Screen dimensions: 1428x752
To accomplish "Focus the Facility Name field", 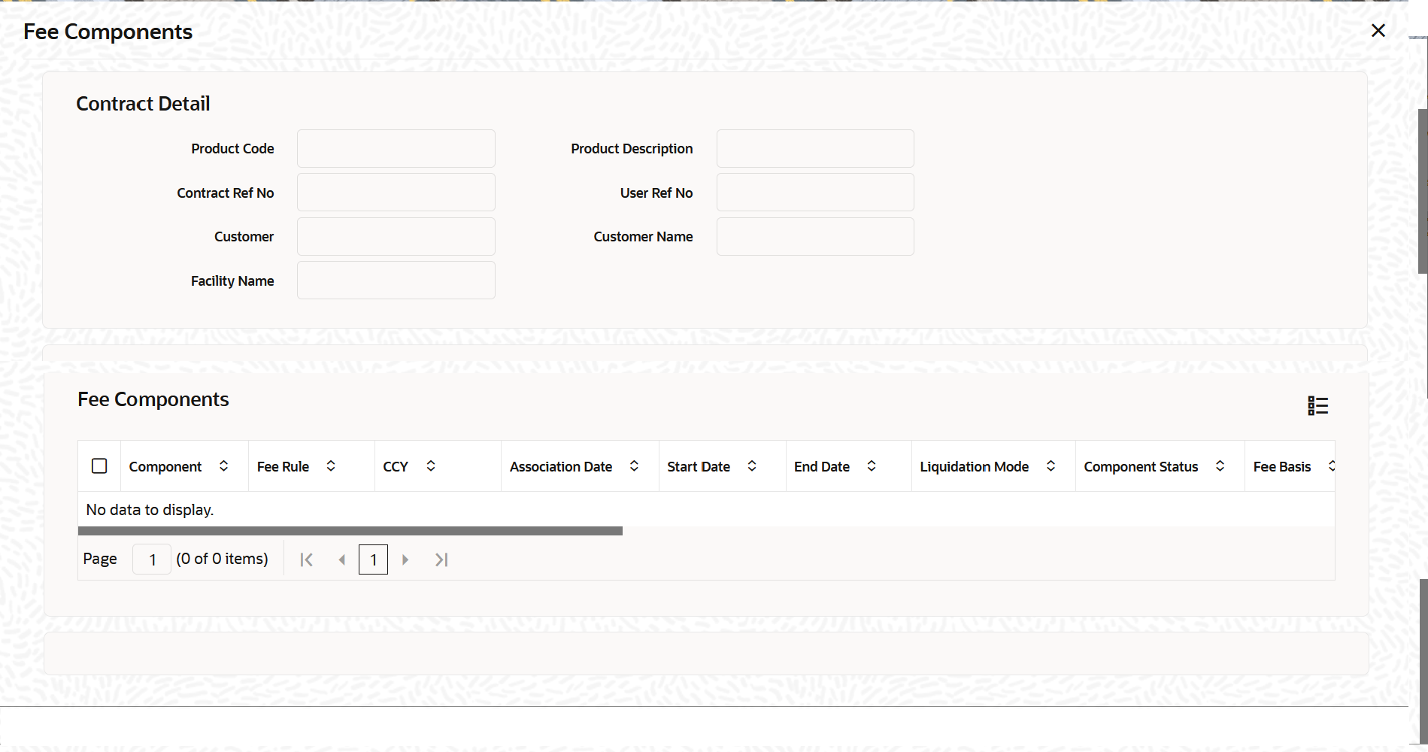I will pyautogui.click(x=396, y=280).
